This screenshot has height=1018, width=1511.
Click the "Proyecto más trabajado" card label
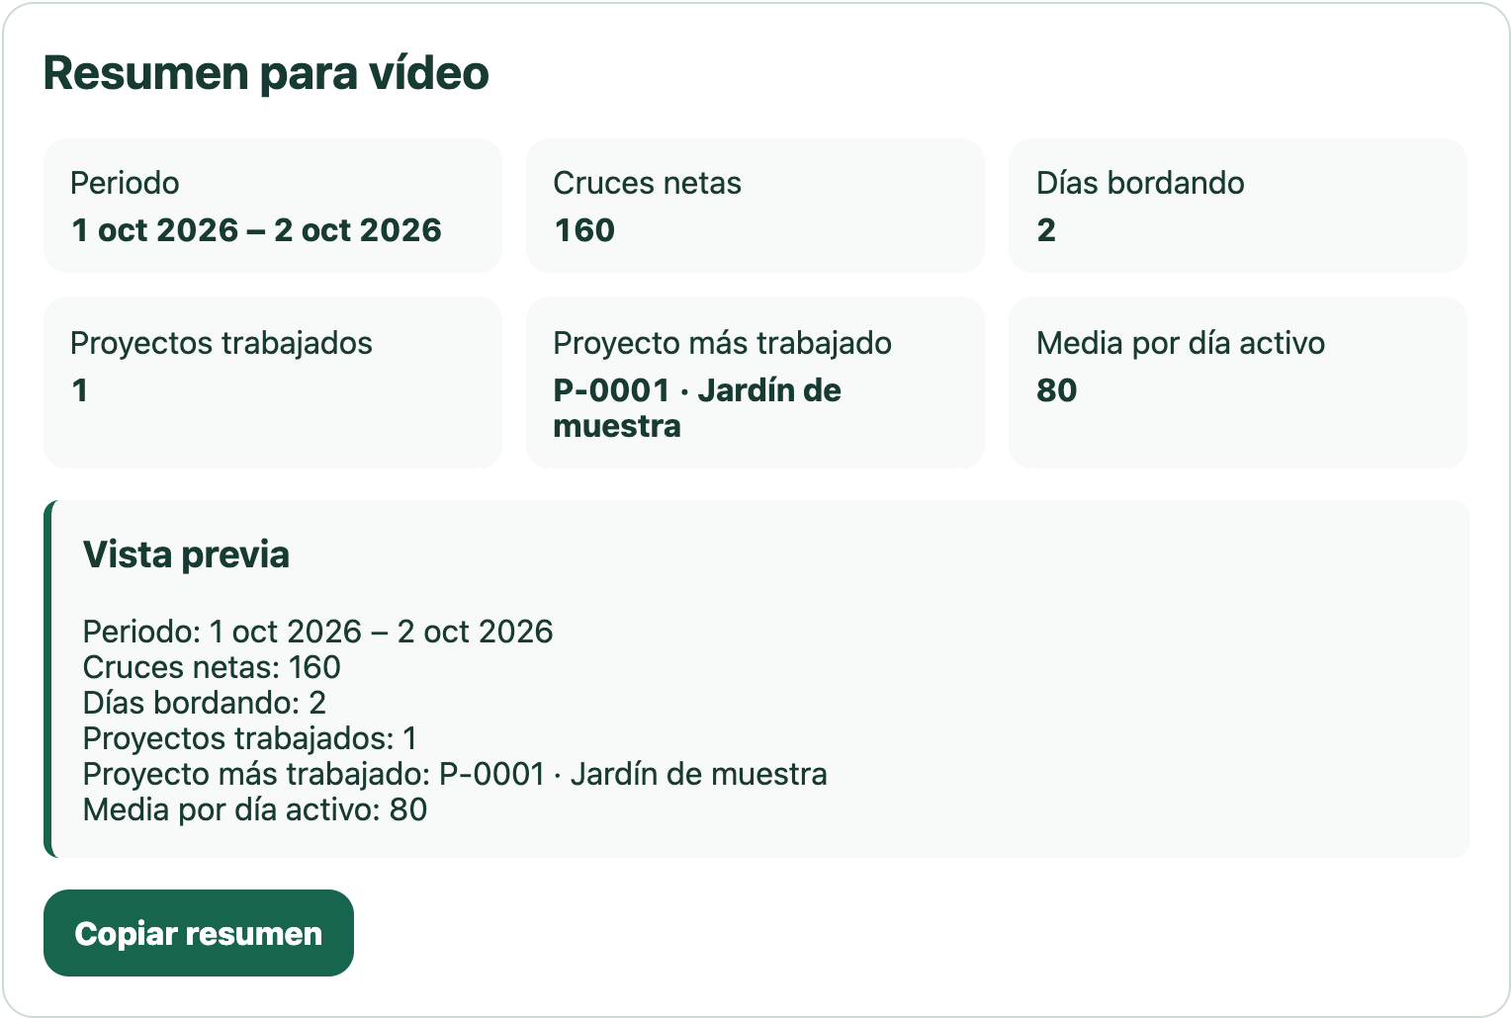[722, 343]
